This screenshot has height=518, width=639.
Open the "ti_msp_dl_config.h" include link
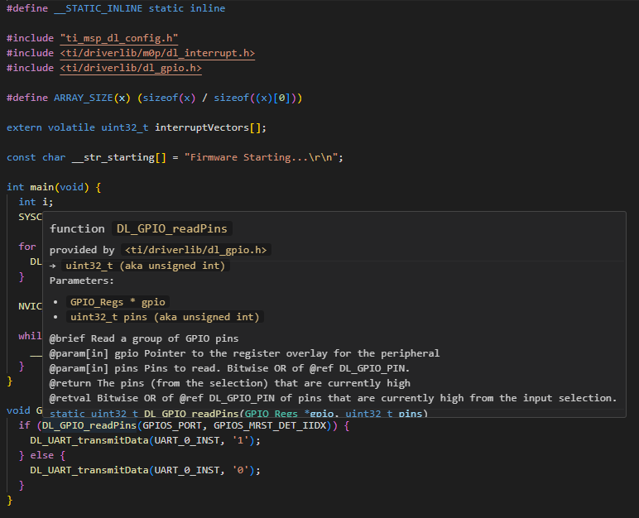(118, 38)
